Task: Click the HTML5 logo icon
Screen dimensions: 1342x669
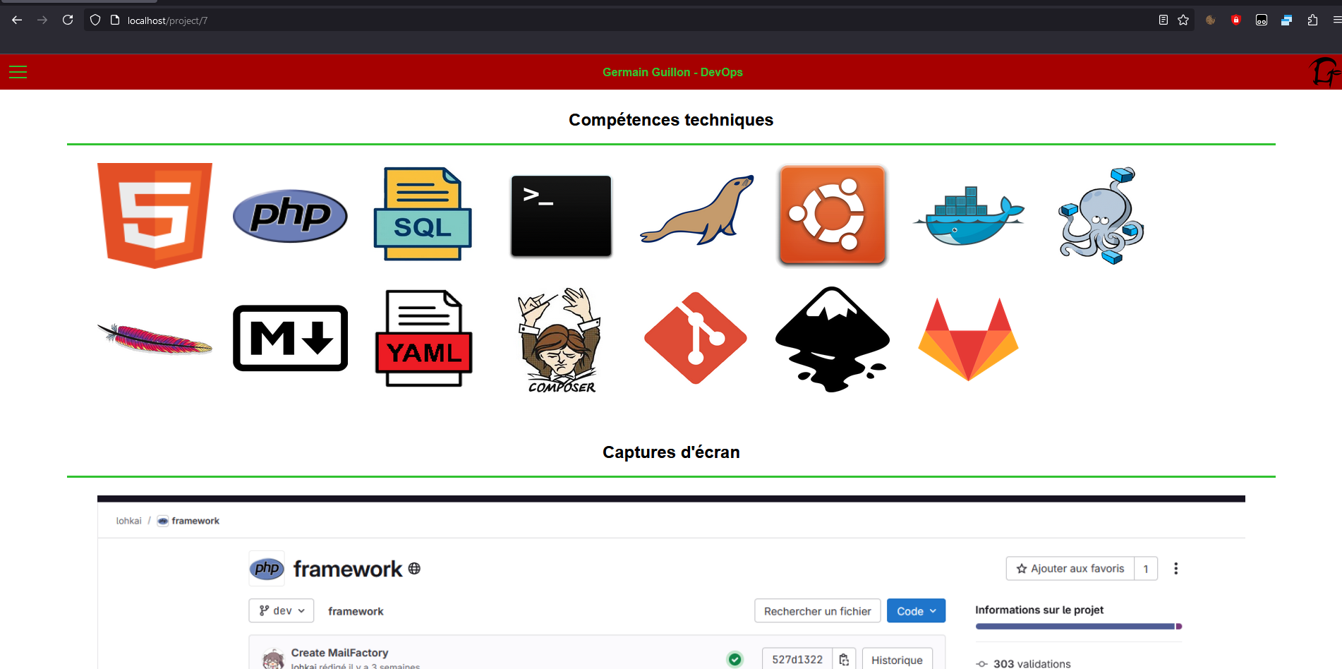Action: 155,216
